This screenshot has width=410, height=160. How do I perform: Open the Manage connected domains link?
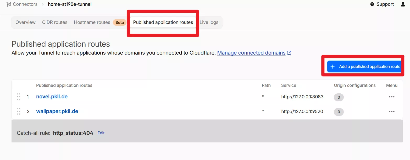(x=251, y=53)
